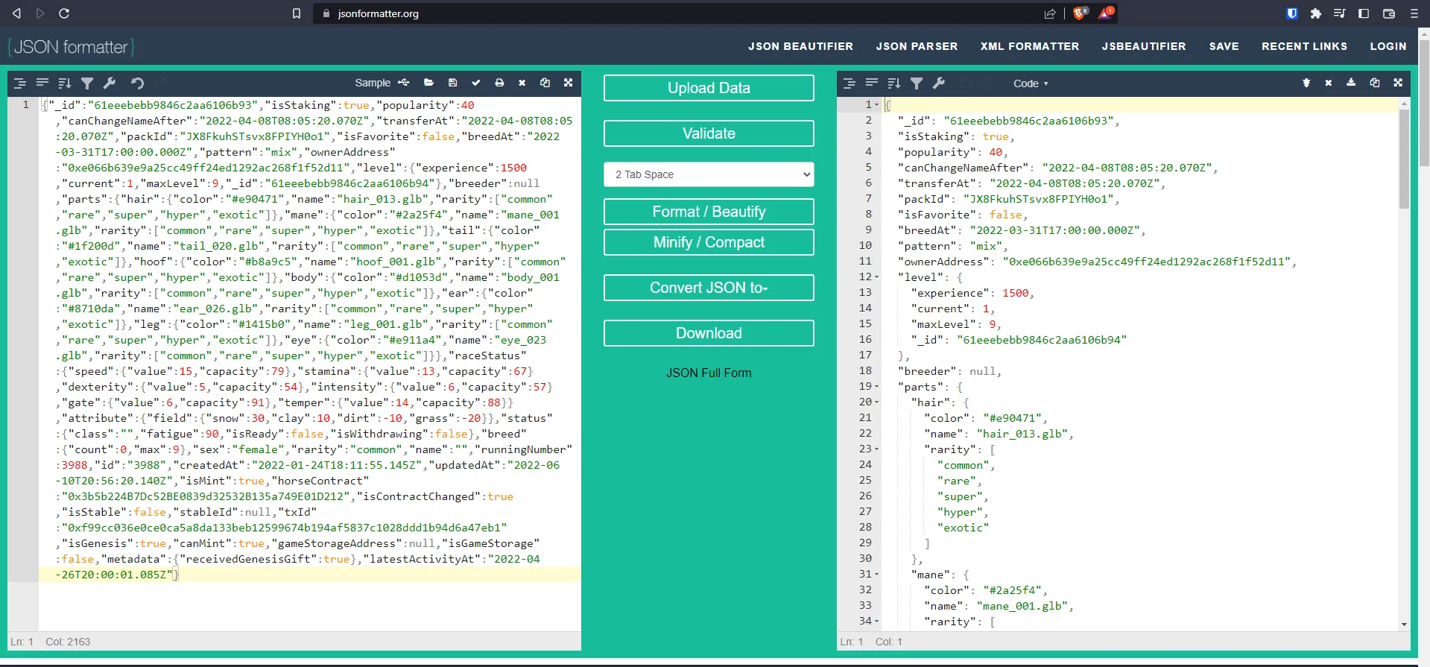Click checkmark validate icon in left editor
The height and width of the screenshot is (667, 1430).
point(476,83)
